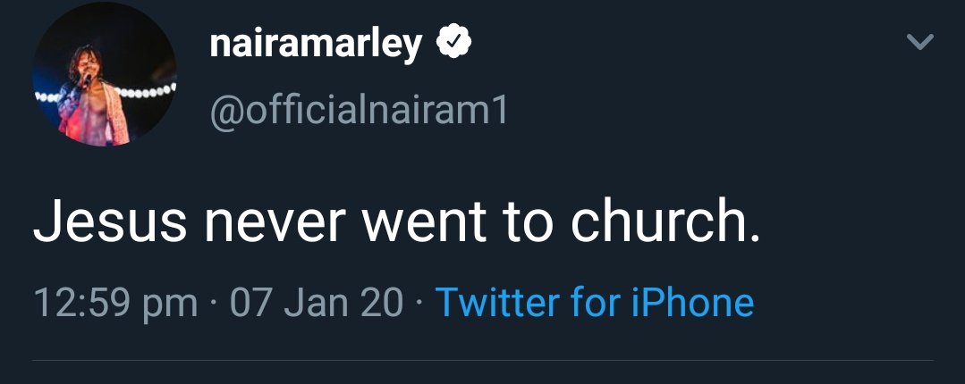
Task: Open the @officialnairam1 handle
Action: point(359,110)
